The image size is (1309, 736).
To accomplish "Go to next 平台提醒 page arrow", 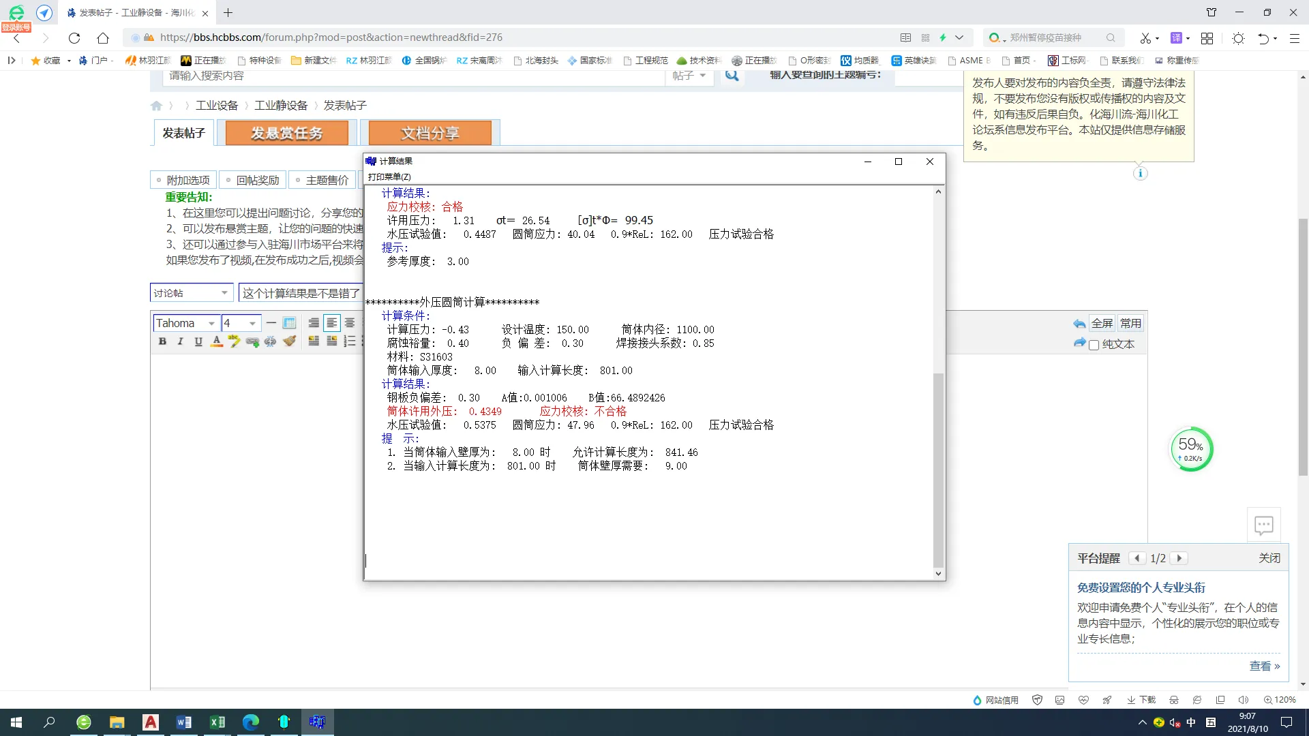I will [x=1179, y=558].
